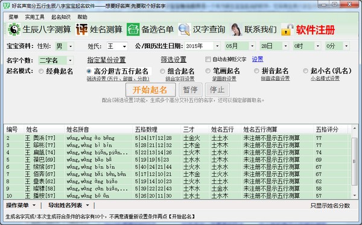Screen dimensions: 362x225
Task: Open 导出姓名列表 dropdown
Action: click(69, 205)
